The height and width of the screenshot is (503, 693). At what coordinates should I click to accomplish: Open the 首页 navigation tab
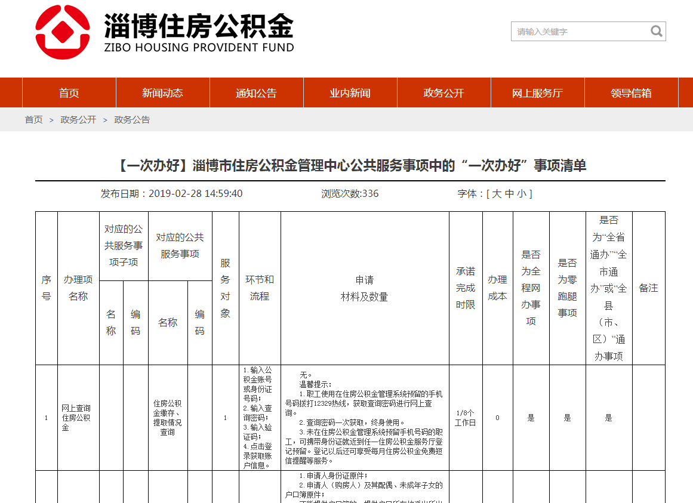click(x=69, y=92)
